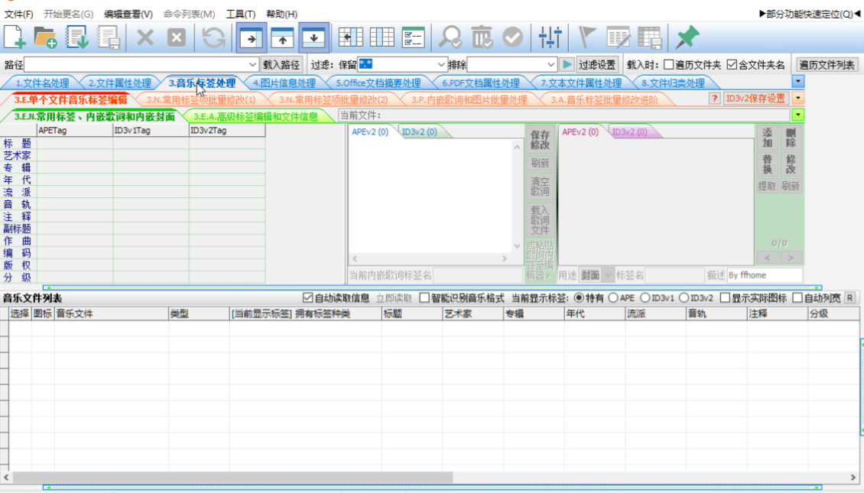Screen dimensions: 864x493
Task: Click the lyrics box horizontal scrollbar
Action: click(x=430, y=258)
